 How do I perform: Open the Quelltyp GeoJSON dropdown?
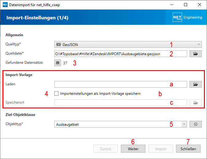[x=128, y=44]
